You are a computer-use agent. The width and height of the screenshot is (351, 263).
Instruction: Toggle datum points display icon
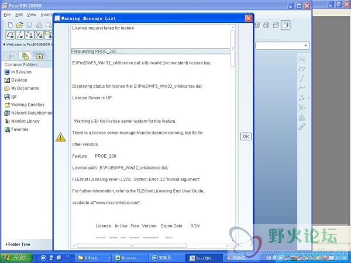[30, 35]
